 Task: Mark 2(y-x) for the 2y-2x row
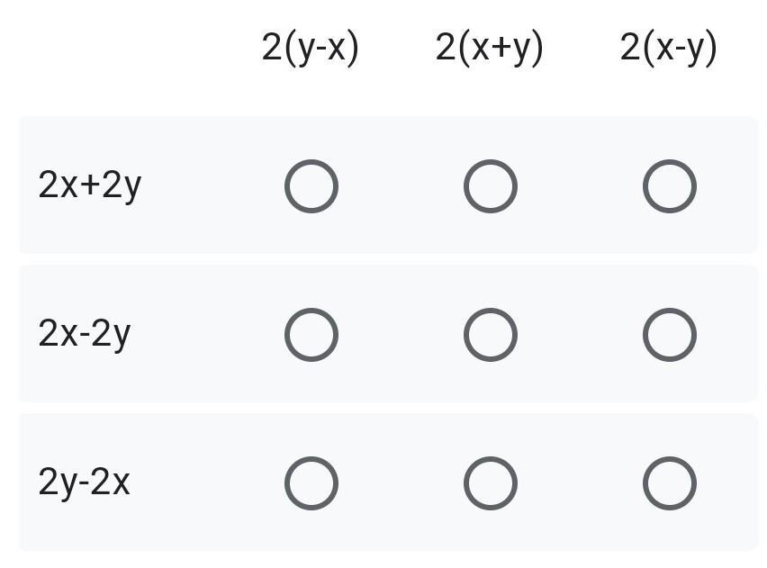pos(311,483)
